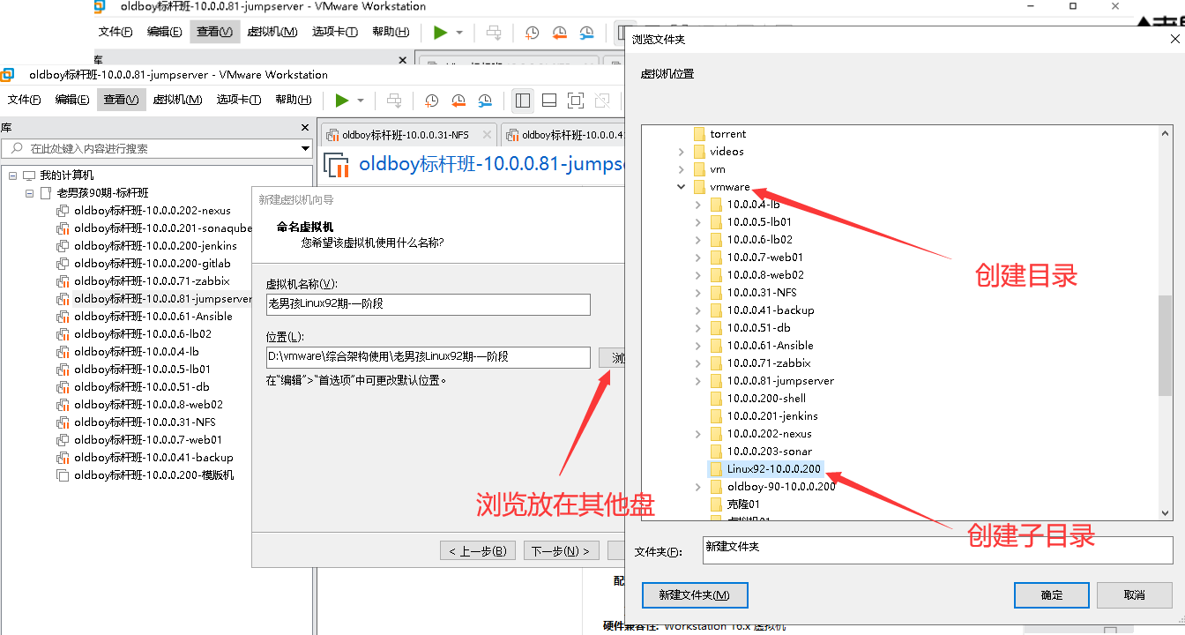Expand the 10.0.0.202-nexus folder in browse dialog
This screenshot has width=1185, height=635.
point(697,434)
